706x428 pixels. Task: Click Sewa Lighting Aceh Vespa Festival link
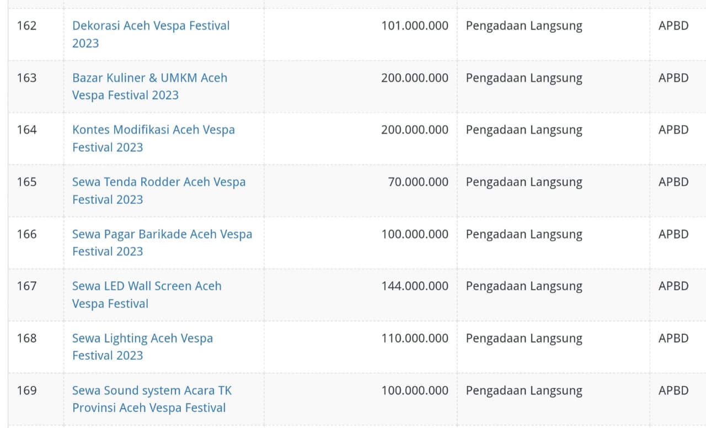142,338
